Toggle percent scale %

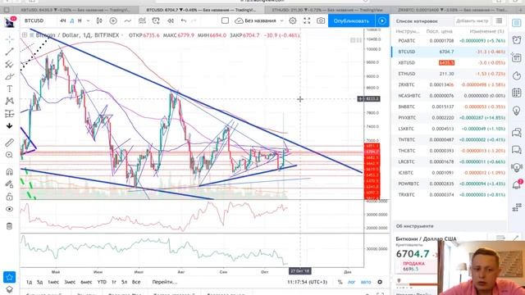pos(340,282)
